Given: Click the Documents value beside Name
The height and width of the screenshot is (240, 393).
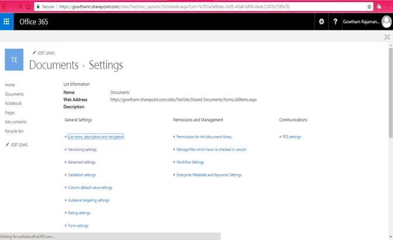Looking at the screenshot, I should point(120,92).
